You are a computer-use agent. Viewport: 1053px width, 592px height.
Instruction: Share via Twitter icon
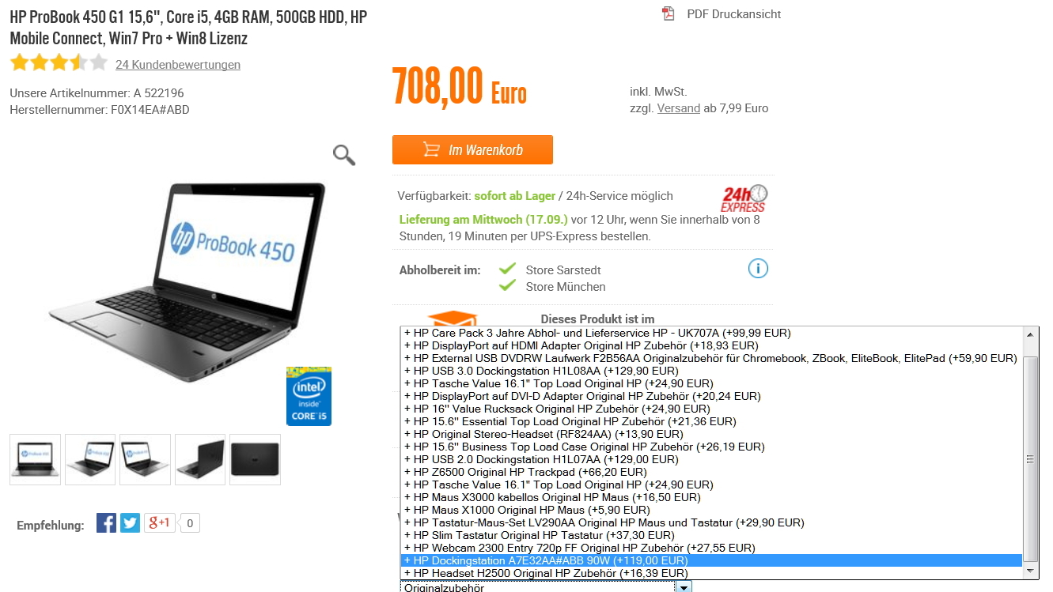(x=130, y=522)
